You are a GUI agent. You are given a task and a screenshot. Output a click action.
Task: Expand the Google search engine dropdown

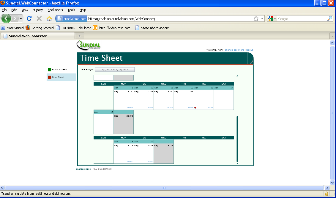[272, 19]
